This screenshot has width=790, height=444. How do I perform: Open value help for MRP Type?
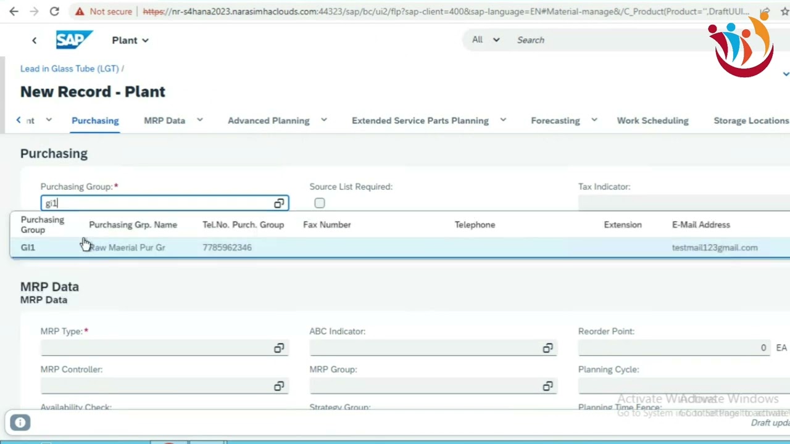pos(279,348)
